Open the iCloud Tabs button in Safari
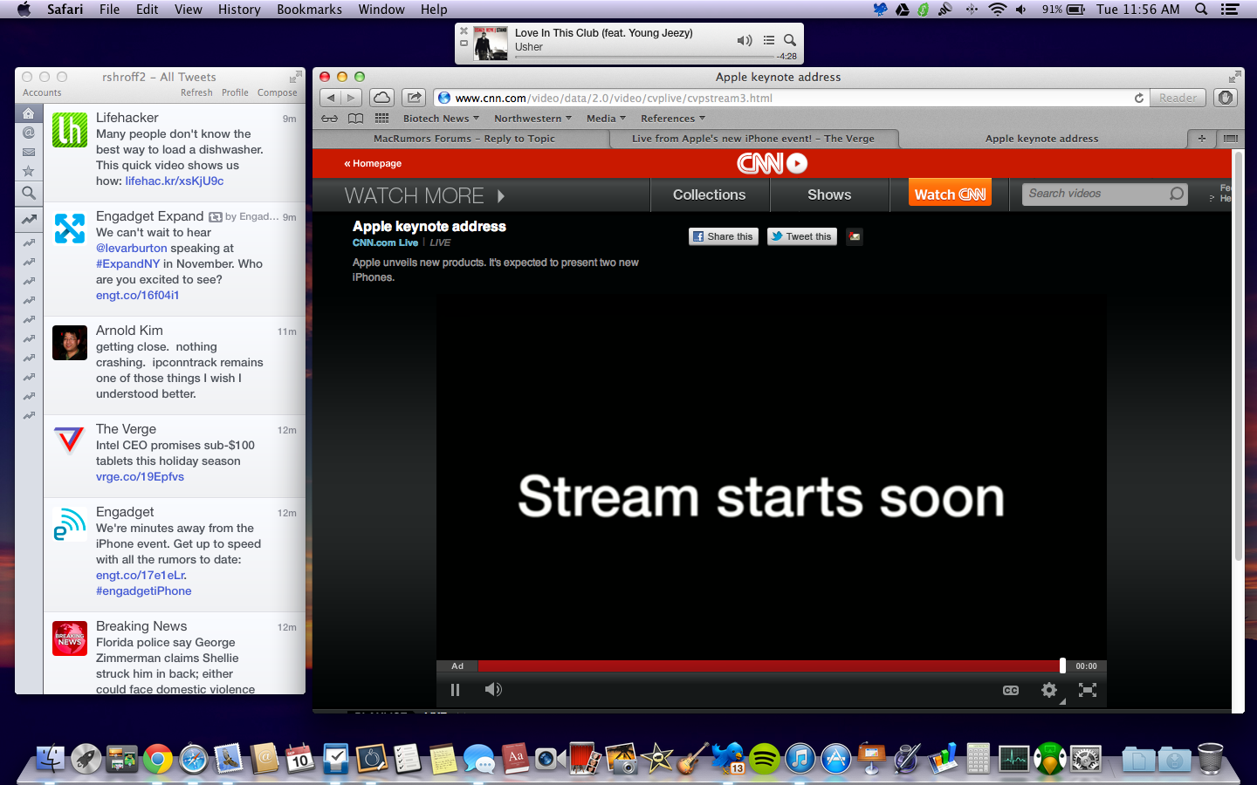1257x785 pixels. [x=382, y=98]
